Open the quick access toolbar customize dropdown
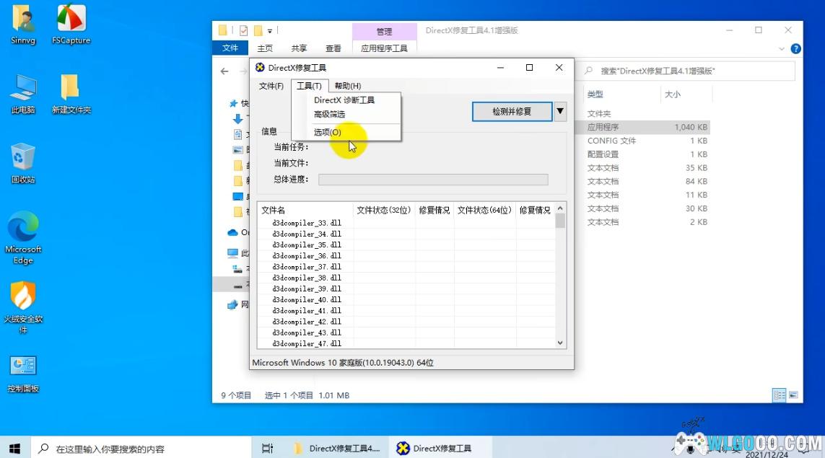 270,30
